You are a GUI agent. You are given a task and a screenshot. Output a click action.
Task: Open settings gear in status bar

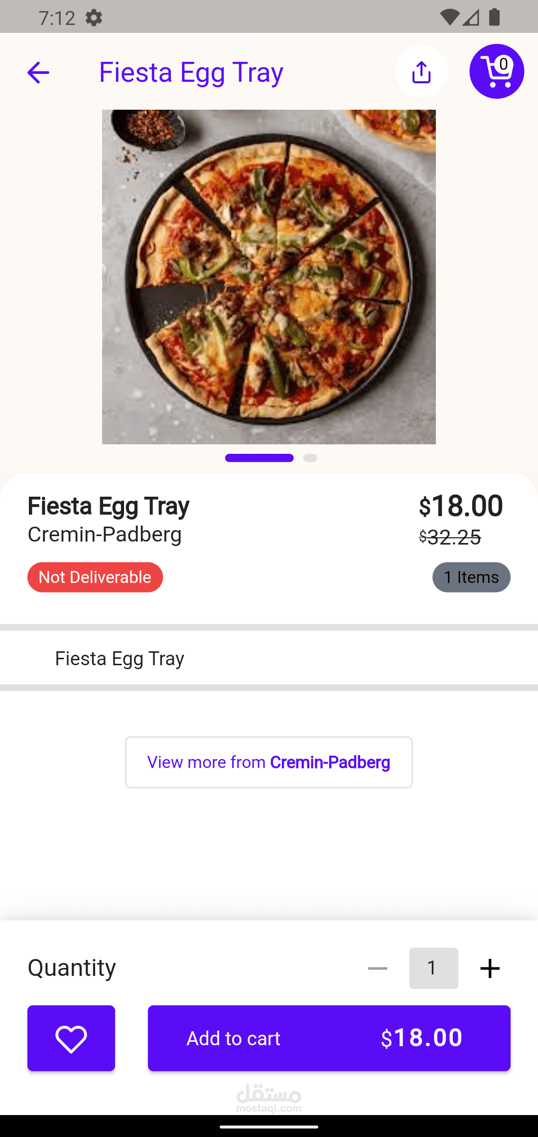[x=94, y=18]
